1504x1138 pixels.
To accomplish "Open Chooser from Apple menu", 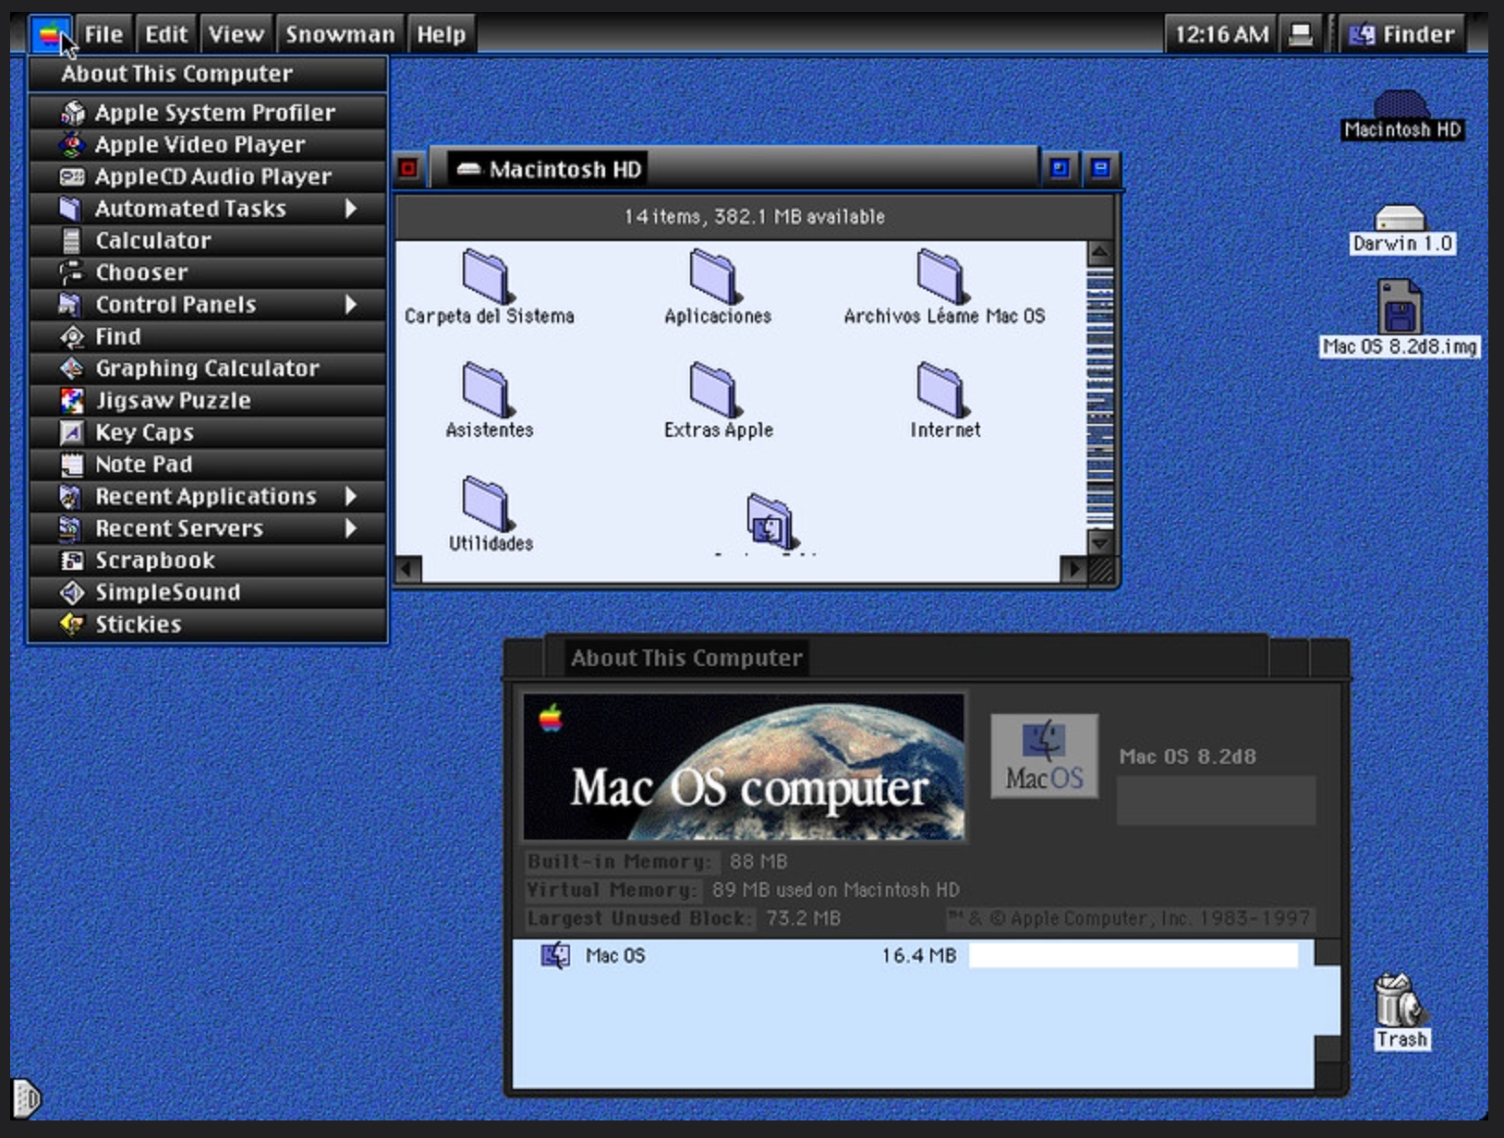I will pyautogui.click(x=208, y=272).
